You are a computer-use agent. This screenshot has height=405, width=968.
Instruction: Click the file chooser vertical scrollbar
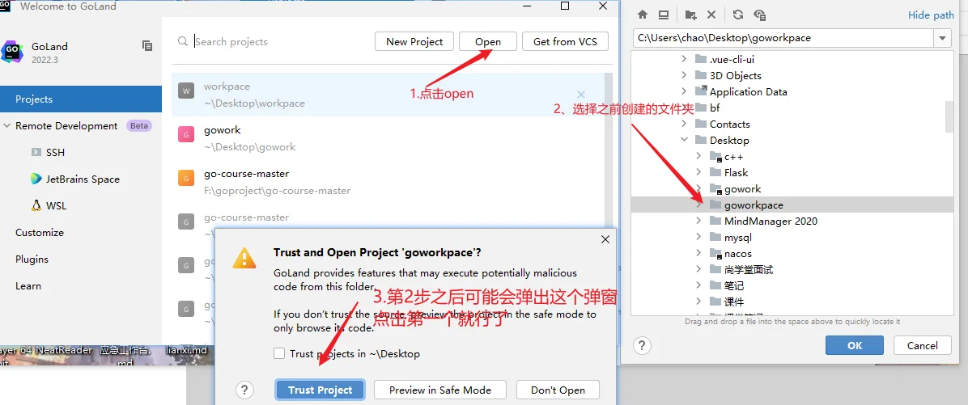[949, 117]
